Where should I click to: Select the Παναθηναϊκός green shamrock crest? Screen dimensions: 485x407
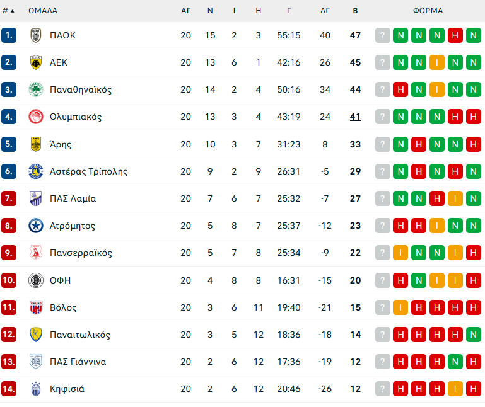click(35, 89)
